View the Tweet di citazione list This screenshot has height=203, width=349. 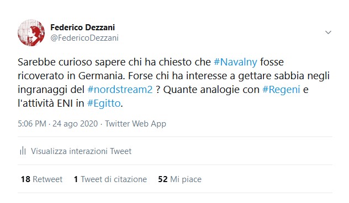click(x=110, y=179)
